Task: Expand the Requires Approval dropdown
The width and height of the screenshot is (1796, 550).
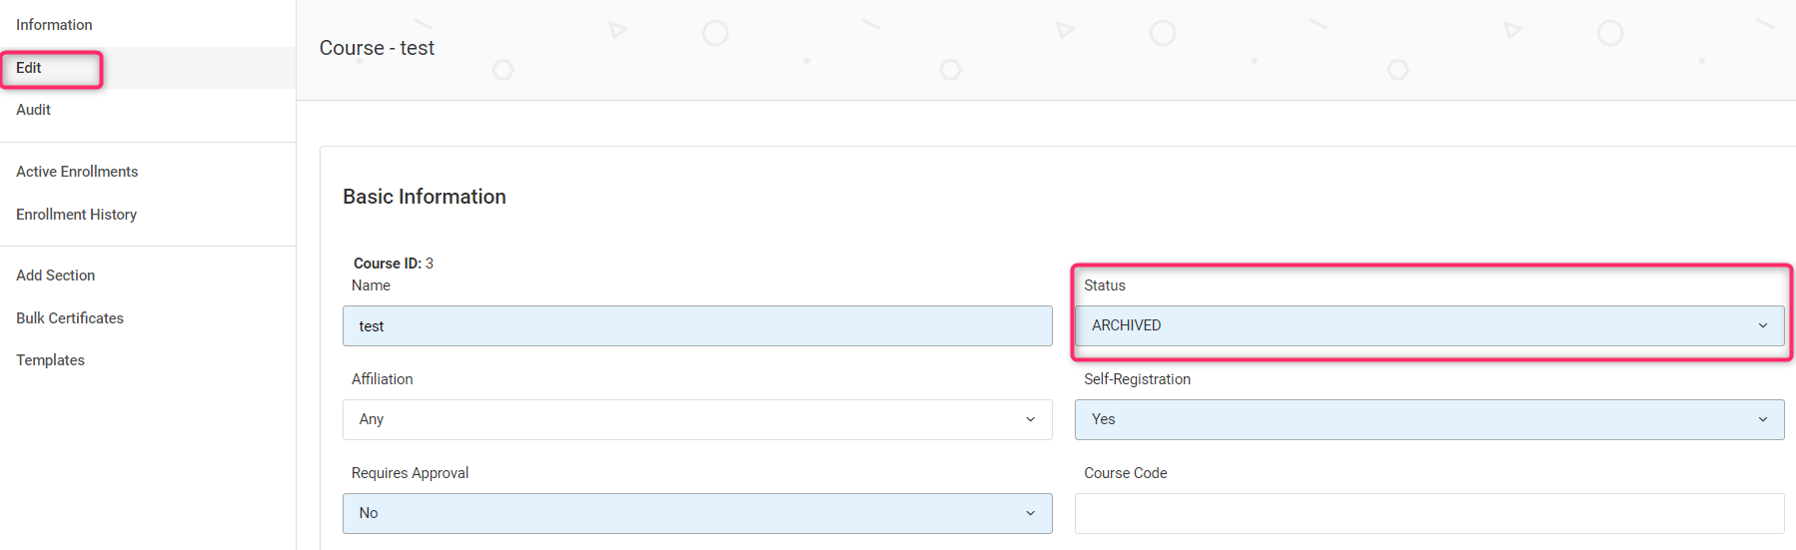Action: 696,513
